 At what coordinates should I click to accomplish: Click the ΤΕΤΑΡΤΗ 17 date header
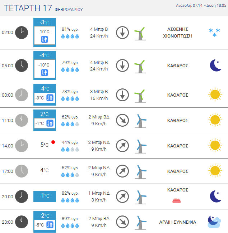29,8
